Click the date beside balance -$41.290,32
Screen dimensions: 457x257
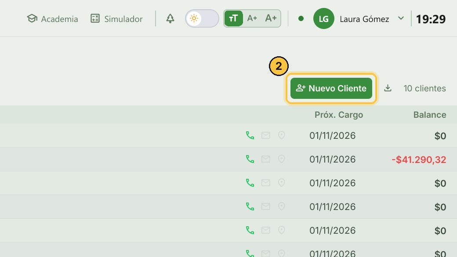[x=333, y=159]
